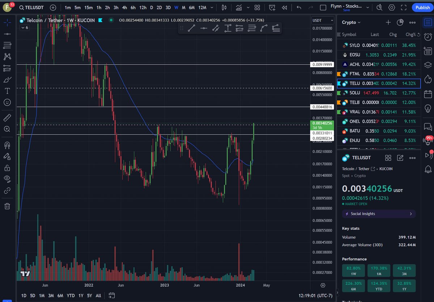Select the ONEL watchlist row
This screenshot has height=302, width=434.
pos(379,121)
